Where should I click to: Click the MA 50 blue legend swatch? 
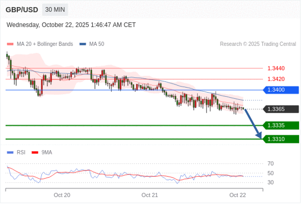[83, 44]
